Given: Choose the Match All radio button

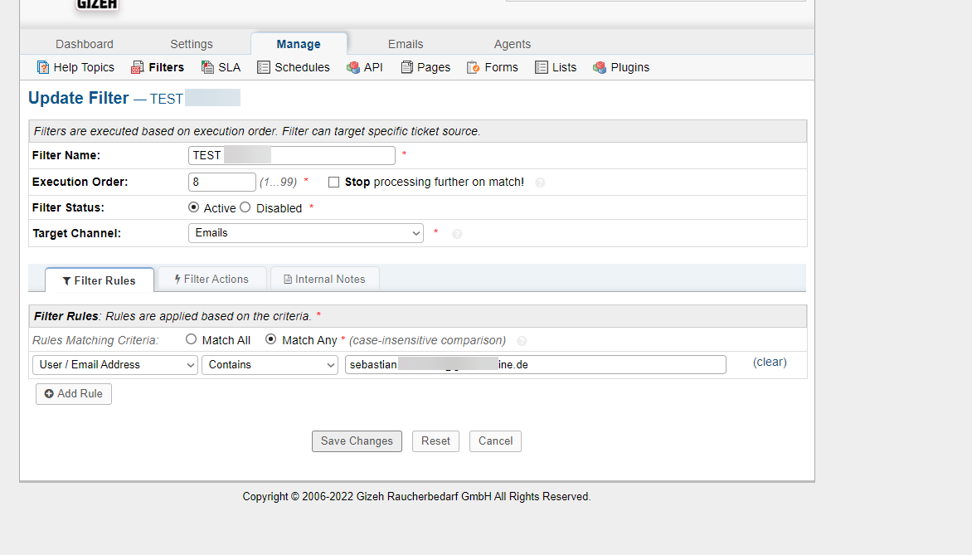Looking at the screenshot, I should [x=192, y=339].
